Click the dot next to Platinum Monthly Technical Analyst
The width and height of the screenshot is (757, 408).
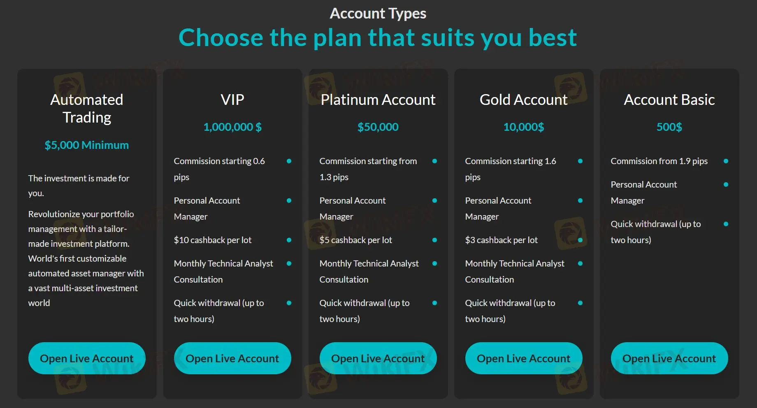coord(435,264)
